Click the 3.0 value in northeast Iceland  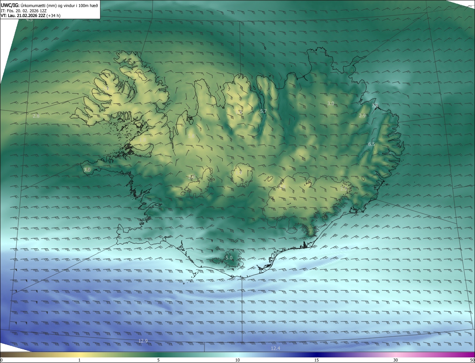coord(331,103)
